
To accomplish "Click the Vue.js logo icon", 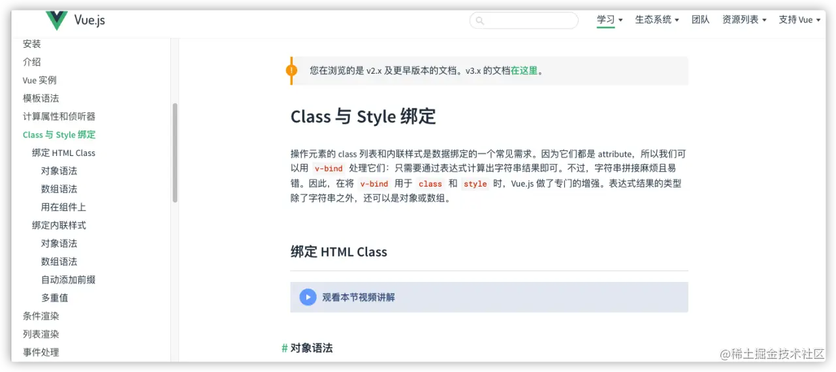I will tap(57, 21).
